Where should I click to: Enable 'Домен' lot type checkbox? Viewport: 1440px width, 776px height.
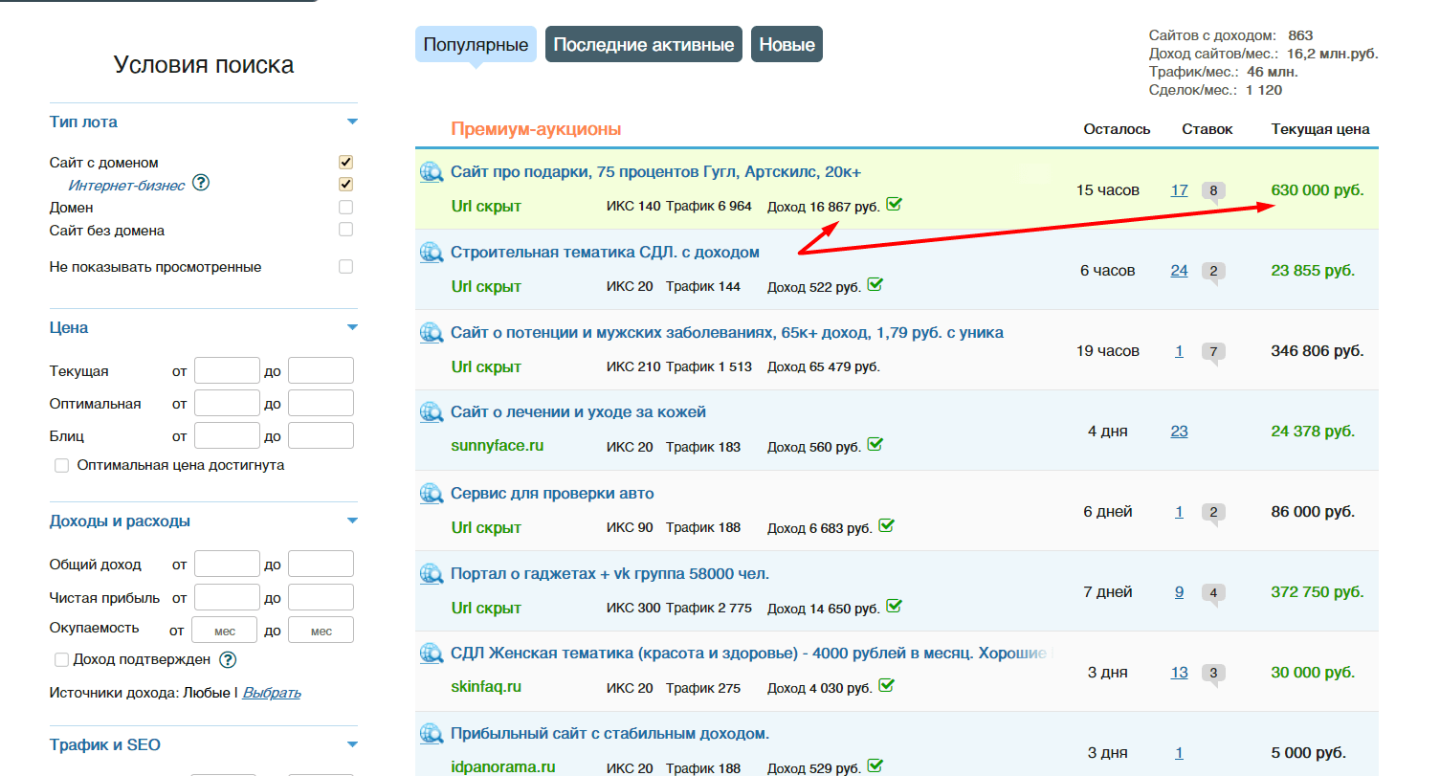coord(346,207)
